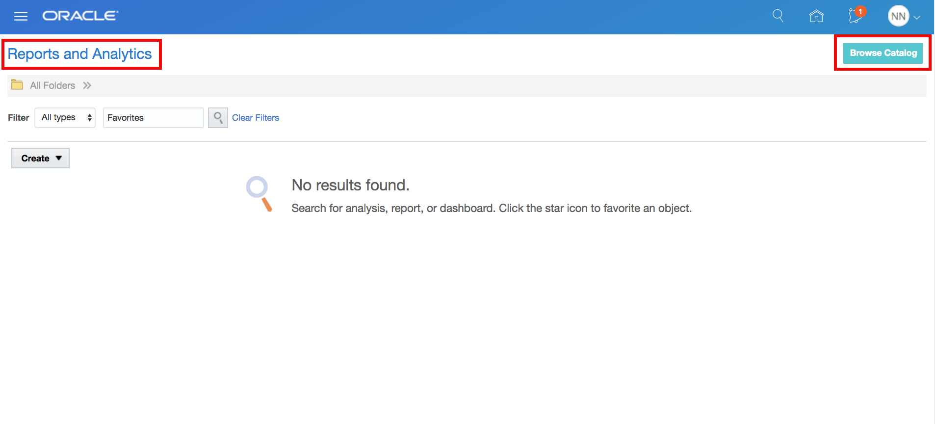Go to the Home page icon
Viewport: 935px width, 424px height.
coord(816,16)
